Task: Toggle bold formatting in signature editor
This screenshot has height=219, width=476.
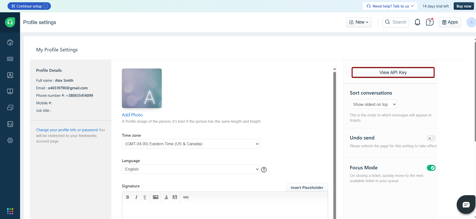Action: 127,197
